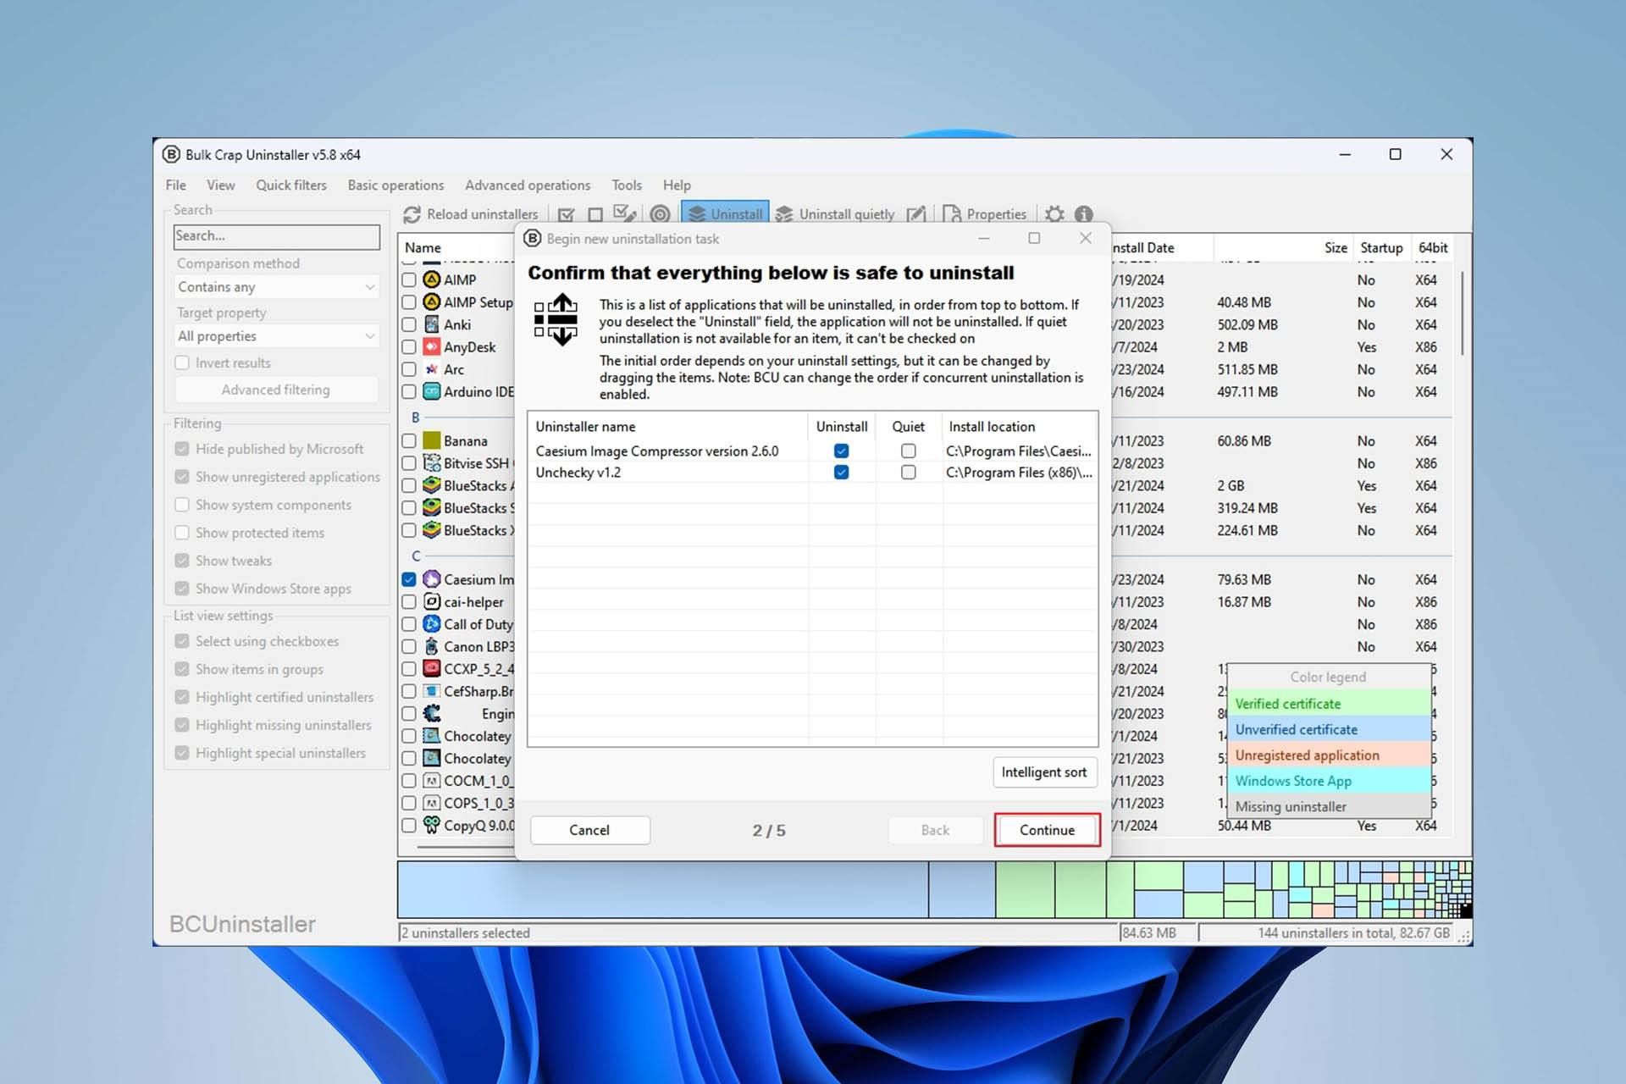Screen dimensions: 1626x1084
Task: Click the Advanced filtering button
Action: [x=276, y=390]
